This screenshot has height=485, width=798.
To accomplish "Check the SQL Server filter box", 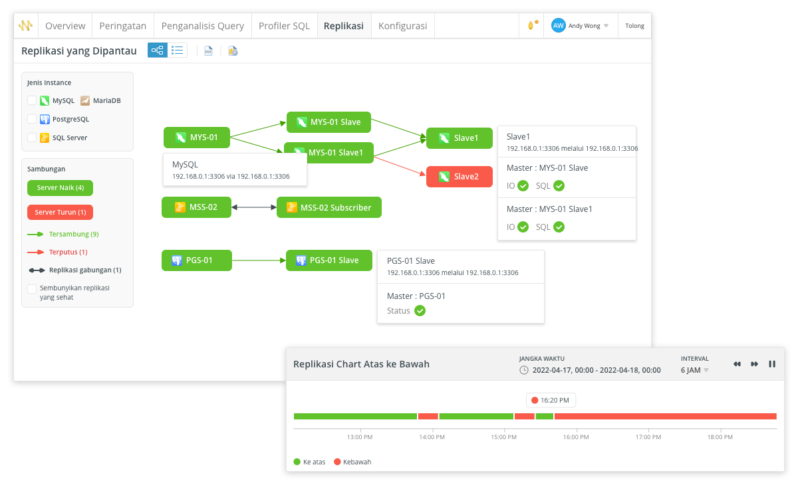I will point(32,138).
